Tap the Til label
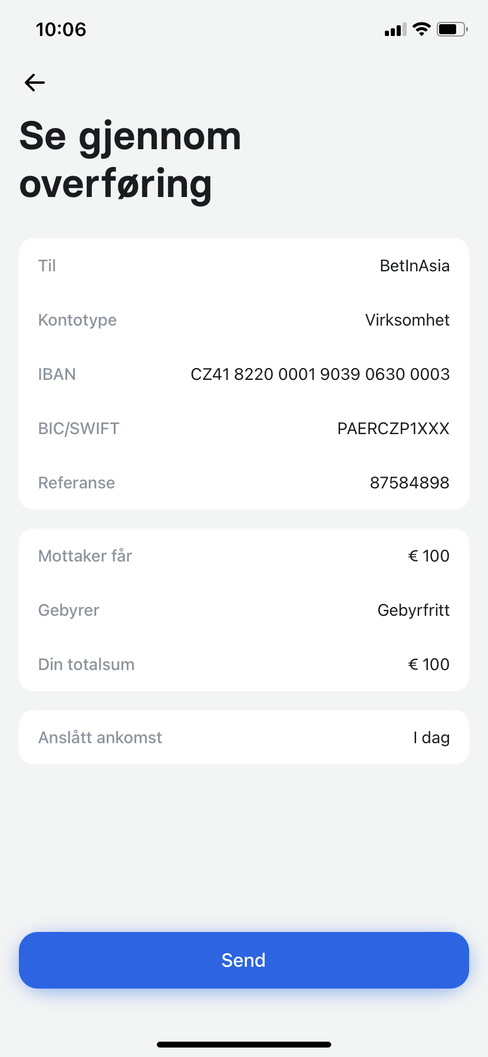The width and height of the screenshot is (488, 1057). [x=47, y=266]
